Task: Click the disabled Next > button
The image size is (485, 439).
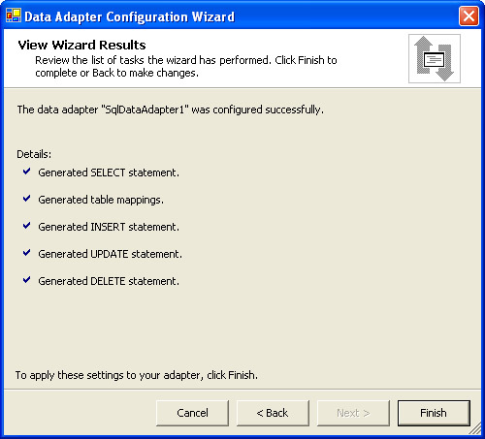Action: (353, 413)
